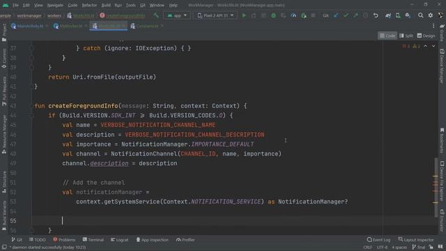Click the Android Studio logo icon

click(x=6, y=5)
